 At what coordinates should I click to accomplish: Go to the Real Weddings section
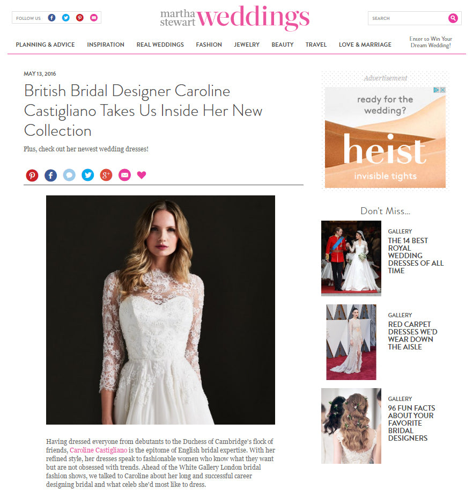pos(160,45)
